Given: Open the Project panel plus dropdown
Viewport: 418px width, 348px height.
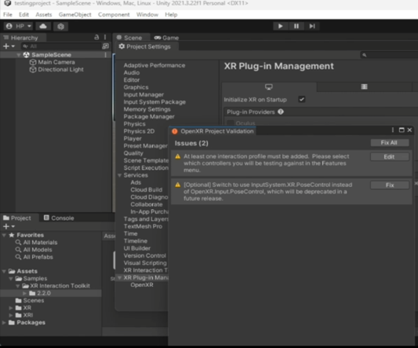Looking at the screenshot, I should [9, 226].
